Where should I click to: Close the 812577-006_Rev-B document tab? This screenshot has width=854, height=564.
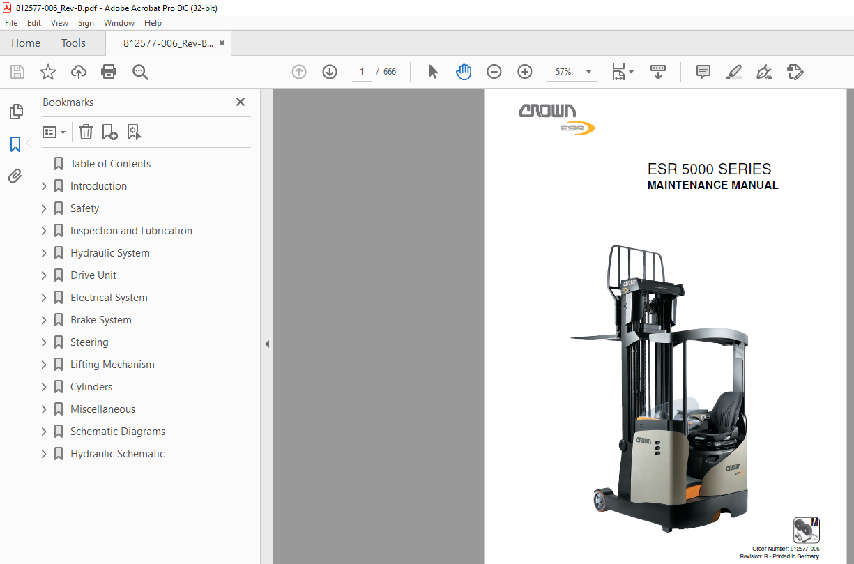point(222,43)
